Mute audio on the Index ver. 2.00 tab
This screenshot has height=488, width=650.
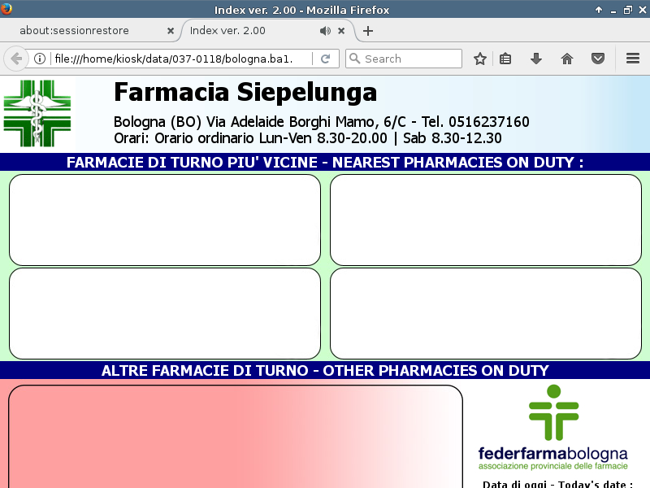(325, 31)
